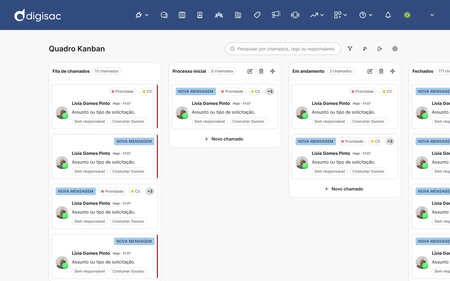Click '+3' tag badge in Em andamento column
450x281 pixels.
(x=390, y=141)
